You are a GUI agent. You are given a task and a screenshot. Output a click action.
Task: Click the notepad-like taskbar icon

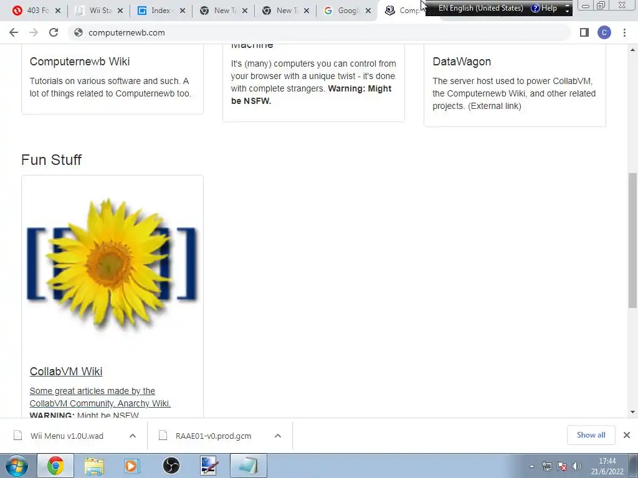pyautogui.click(x=249, y=466)
